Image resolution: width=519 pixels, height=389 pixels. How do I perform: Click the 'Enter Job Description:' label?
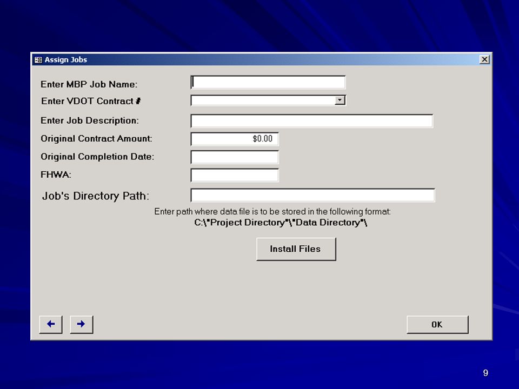pos(90,120)
